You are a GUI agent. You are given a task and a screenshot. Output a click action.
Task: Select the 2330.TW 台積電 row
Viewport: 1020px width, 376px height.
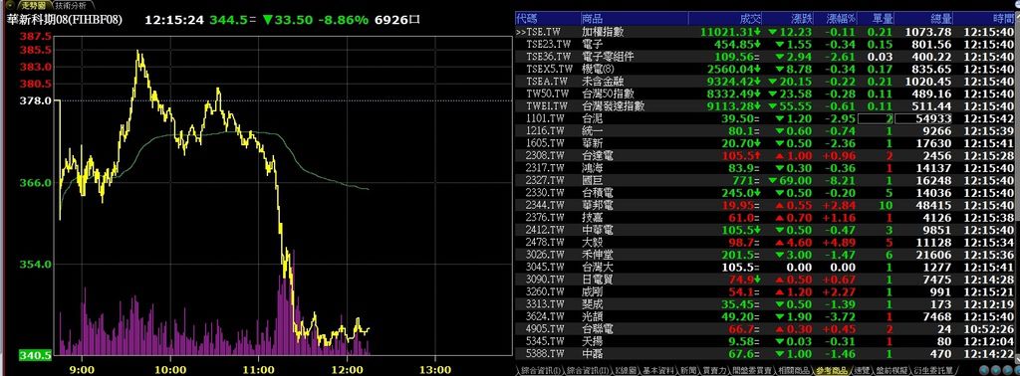pyautogui.click(x=765, y=193)
